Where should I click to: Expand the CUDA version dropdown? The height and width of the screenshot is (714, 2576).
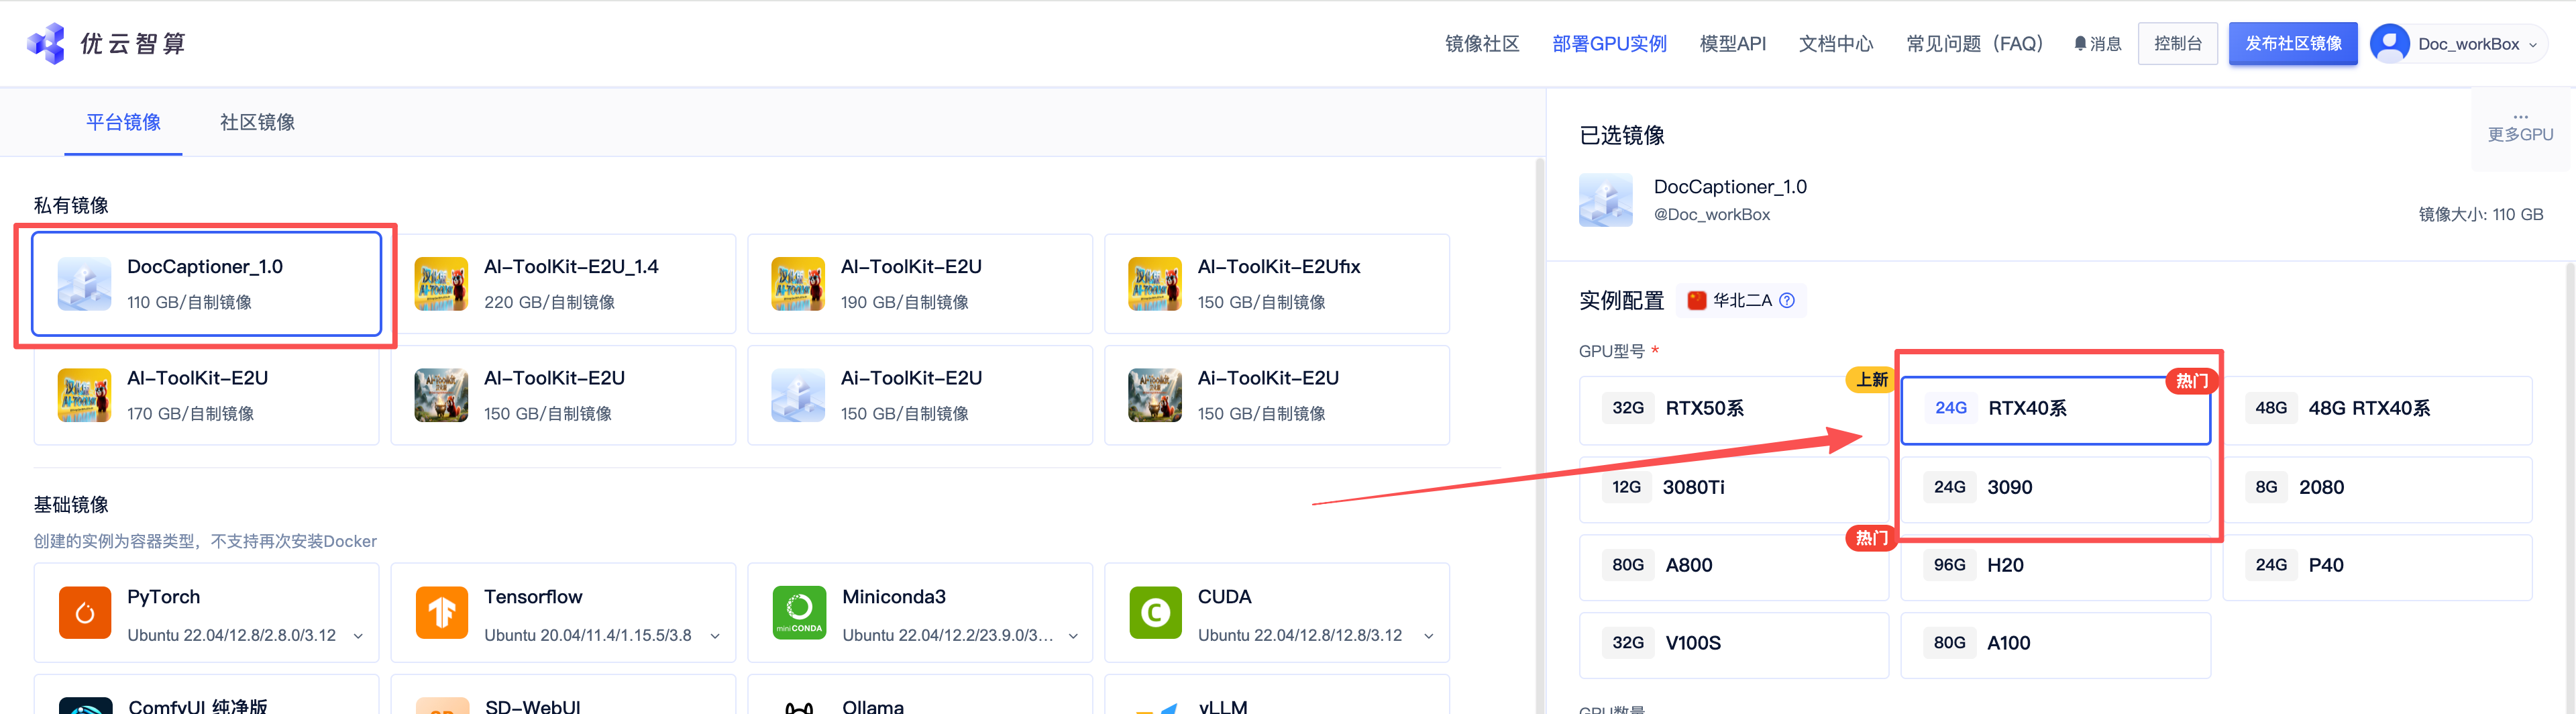tap(1430, 635)
